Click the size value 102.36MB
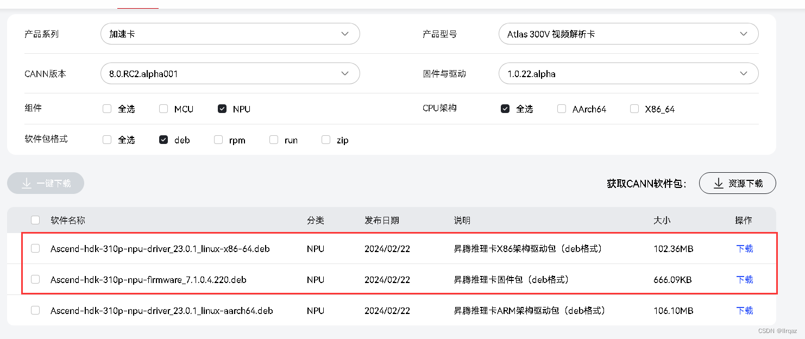Image resolution: width=805 pixels, height=339 pixels. [x=674, y=249]
